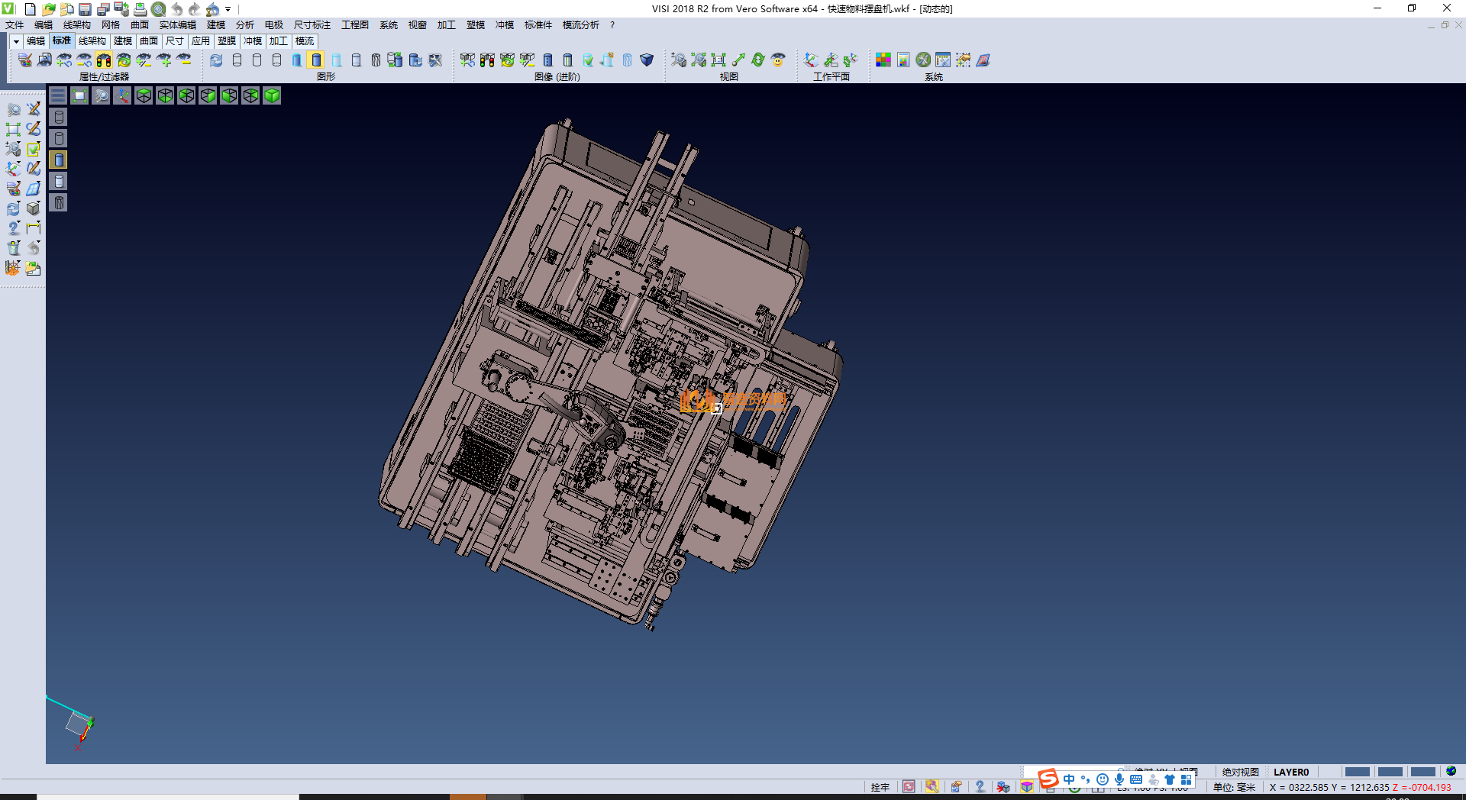The width and height of the screenshot is (1466, 800).
Task: Open the wrench system settings icon
Action: [x=923, y=60]
